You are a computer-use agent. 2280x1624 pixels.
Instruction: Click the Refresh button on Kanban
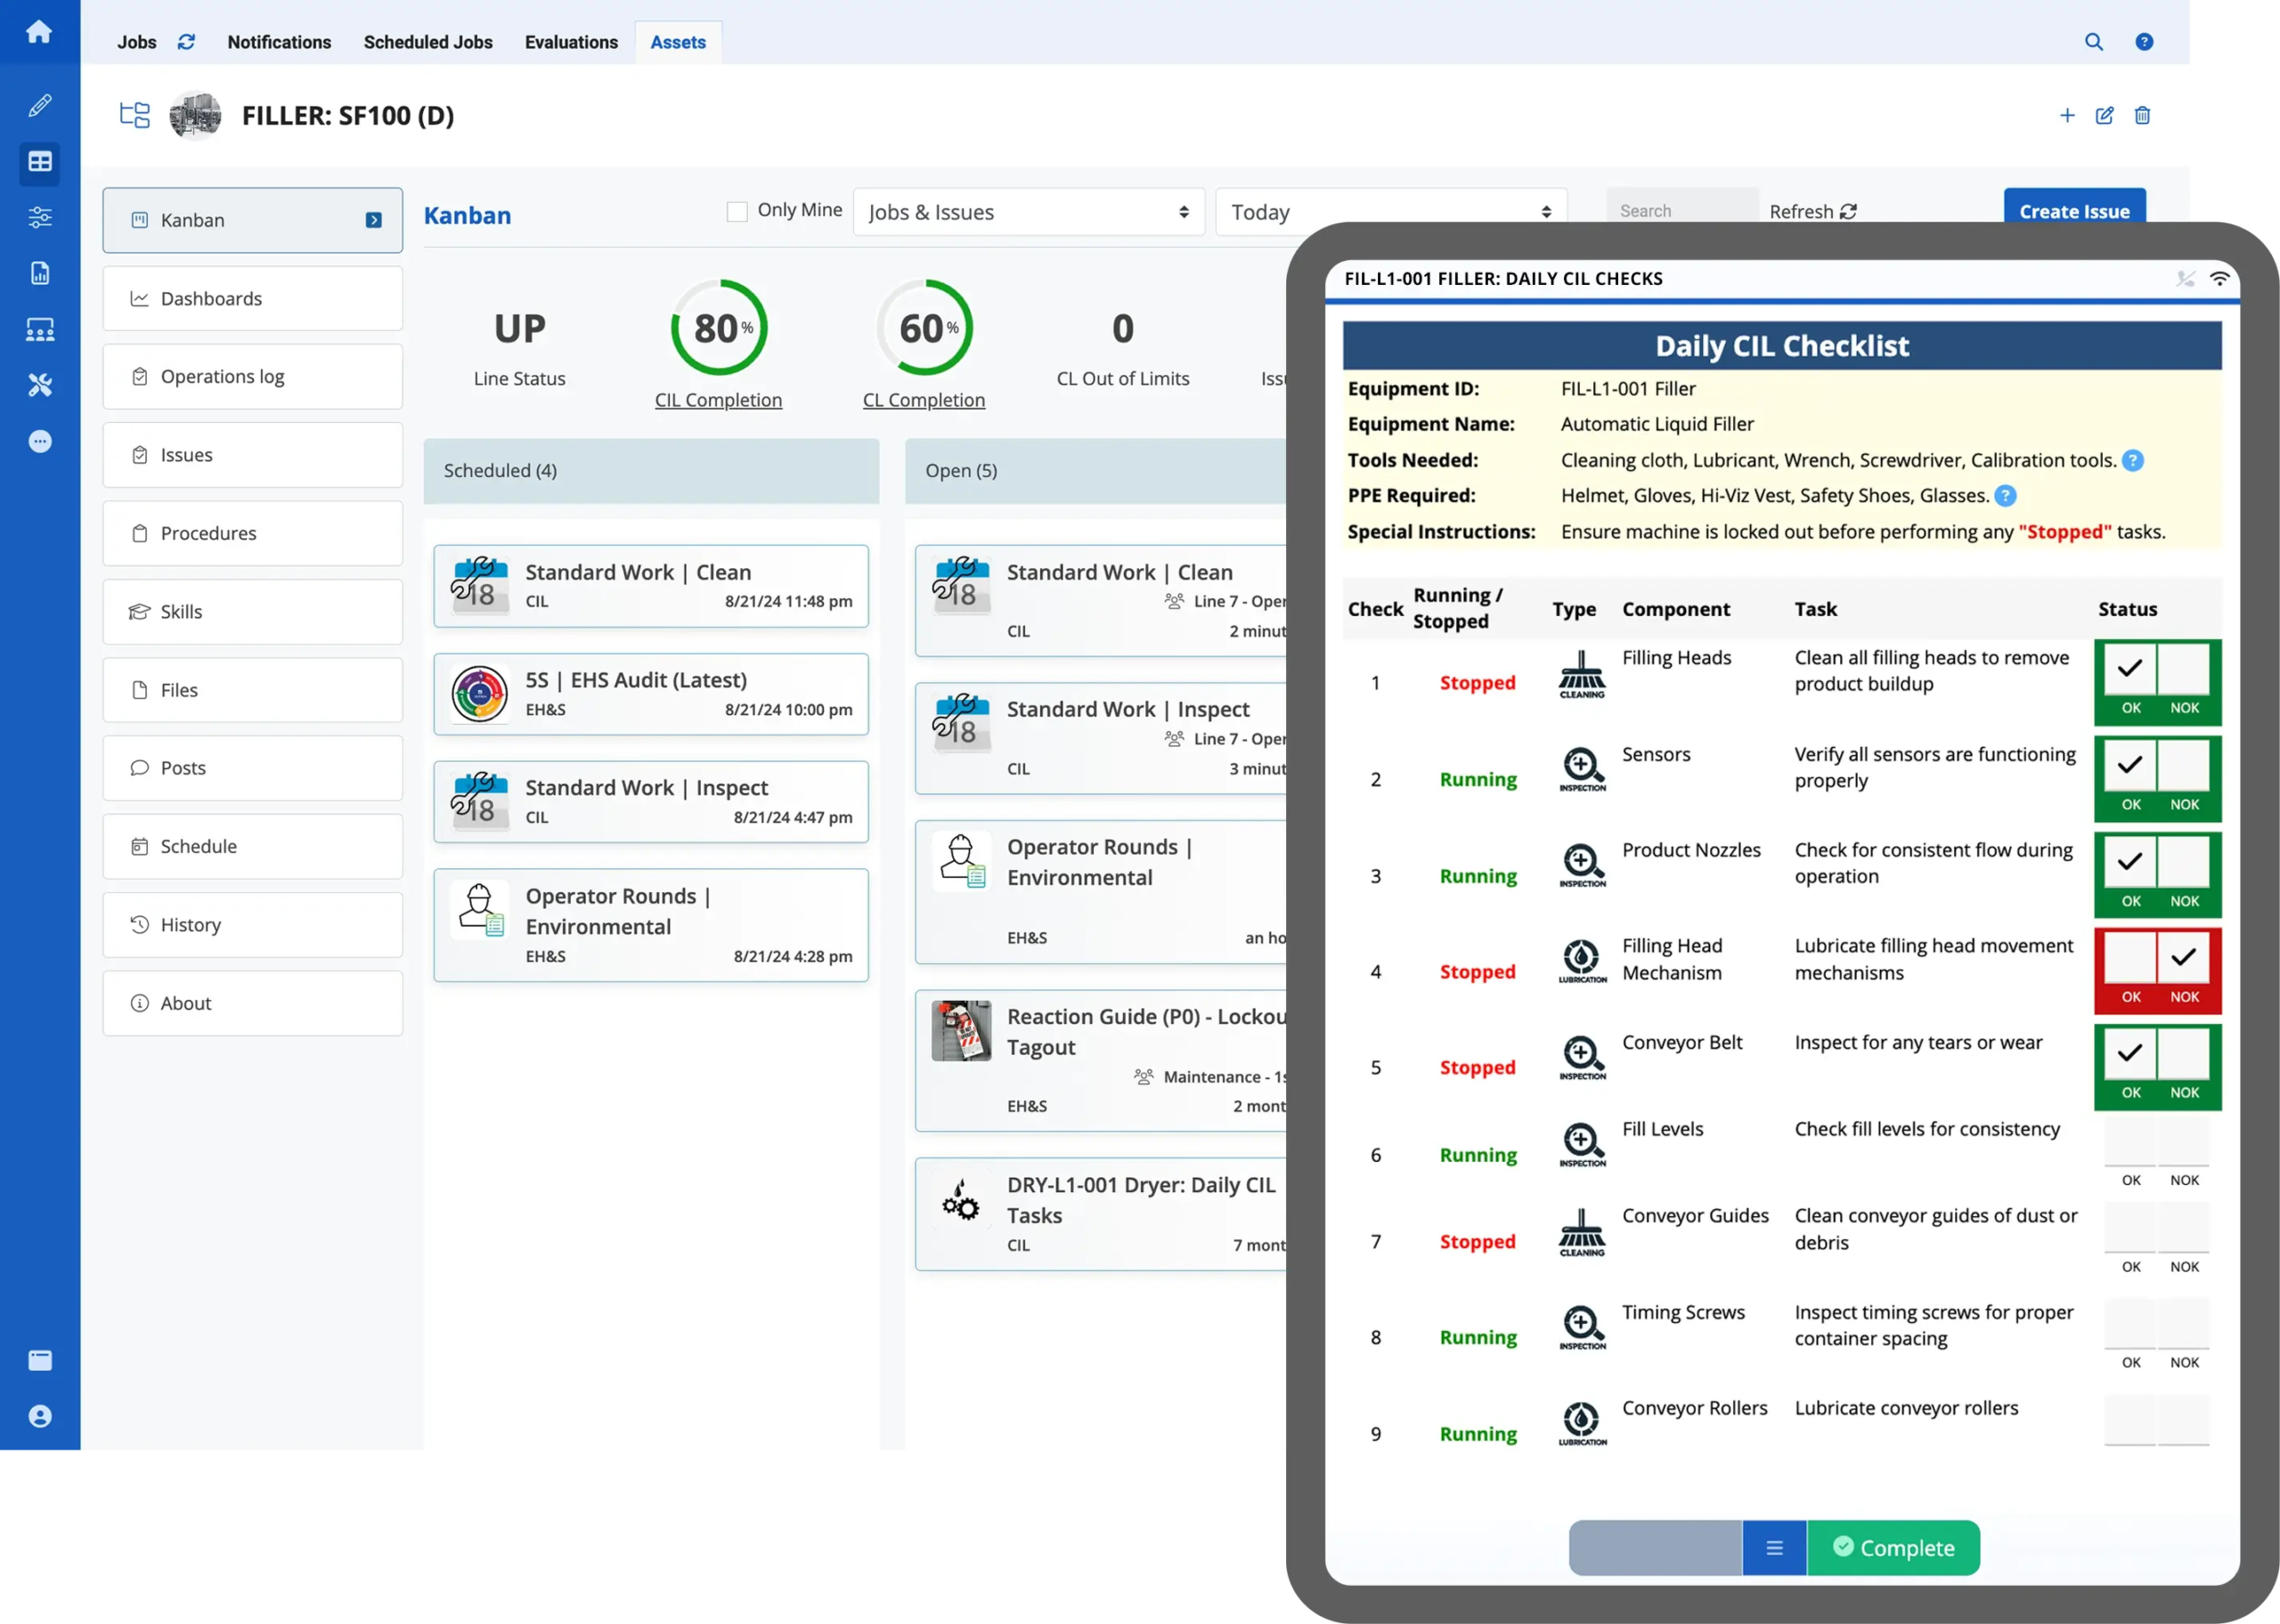1812,212
